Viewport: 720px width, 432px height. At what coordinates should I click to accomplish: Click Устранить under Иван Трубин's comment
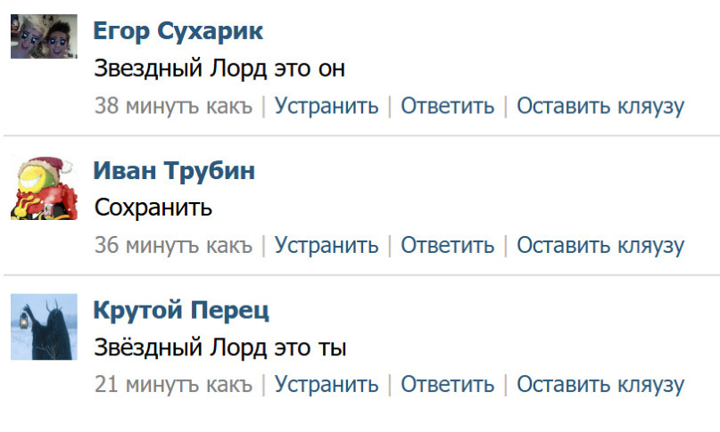click(327, 245)
